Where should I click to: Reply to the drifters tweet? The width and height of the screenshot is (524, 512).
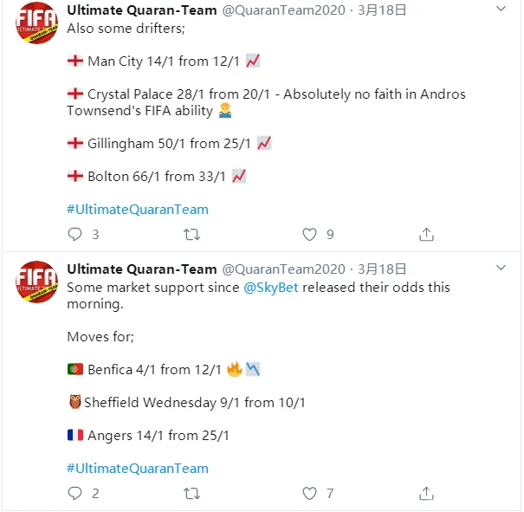[x=75, y=234]
